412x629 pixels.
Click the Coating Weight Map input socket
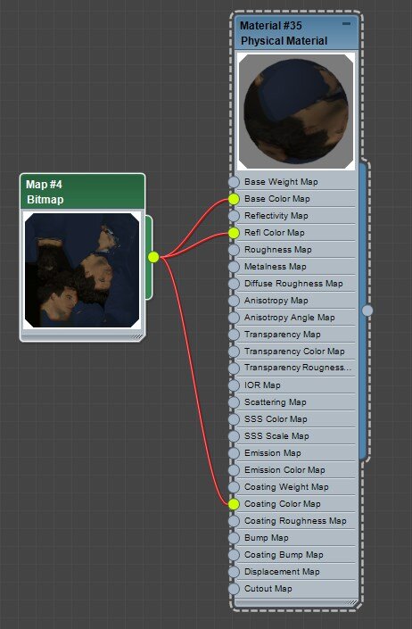point(234,487)
